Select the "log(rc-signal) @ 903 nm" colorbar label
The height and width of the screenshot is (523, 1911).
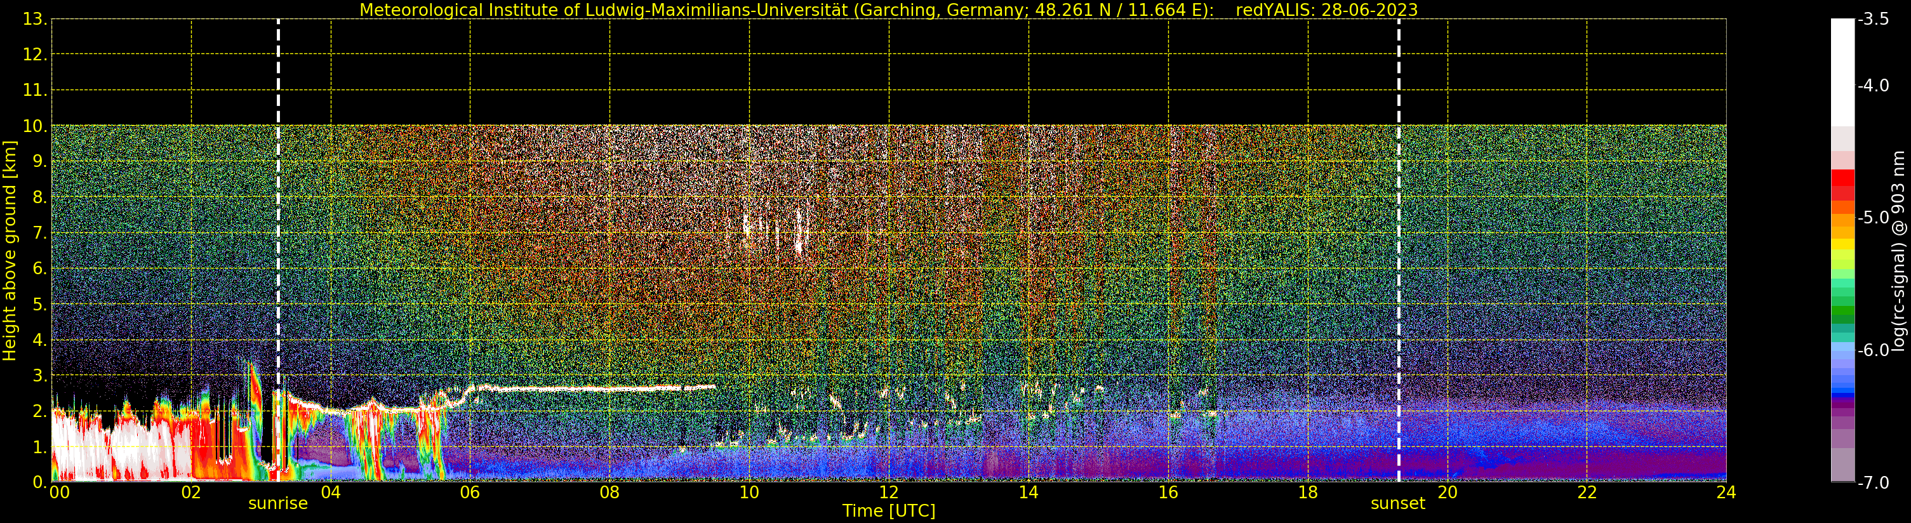[x=1898, y=251]
